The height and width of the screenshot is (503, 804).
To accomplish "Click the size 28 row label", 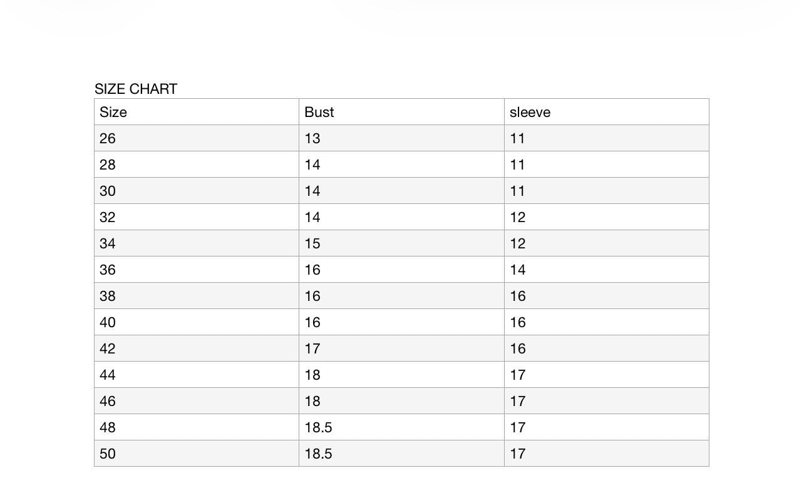I will (x=108, y=165).
